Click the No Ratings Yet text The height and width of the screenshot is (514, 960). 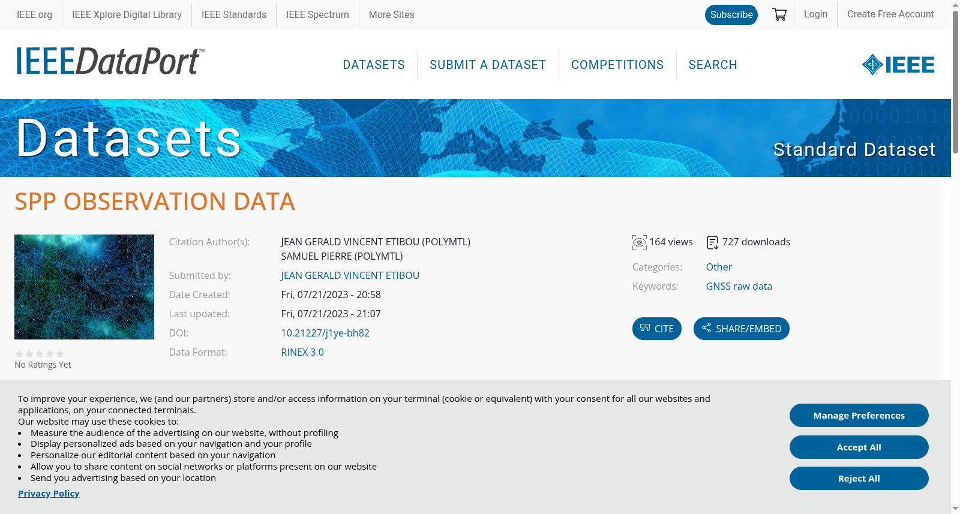(x=43, y=365)
